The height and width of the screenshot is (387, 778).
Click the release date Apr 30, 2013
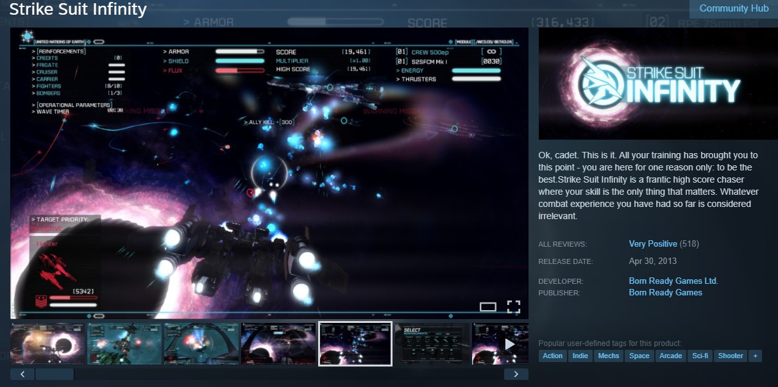[653, 261]
